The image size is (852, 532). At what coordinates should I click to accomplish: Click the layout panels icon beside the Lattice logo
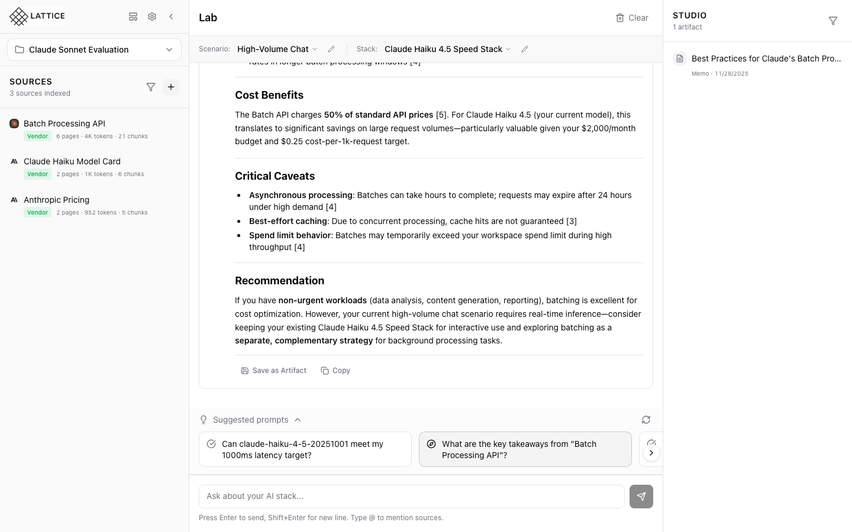click(133, 17)
